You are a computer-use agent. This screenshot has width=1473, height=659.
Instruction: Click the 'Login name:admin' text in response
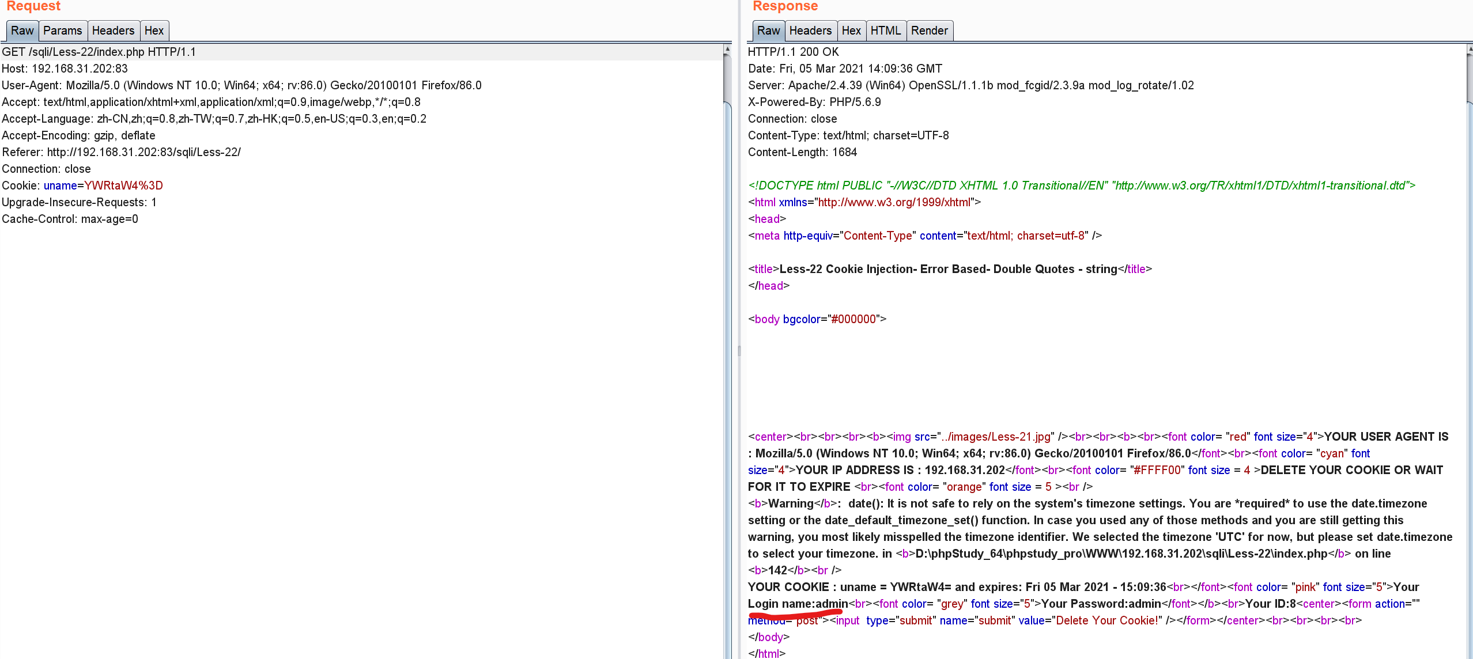(x=798, y=604)
